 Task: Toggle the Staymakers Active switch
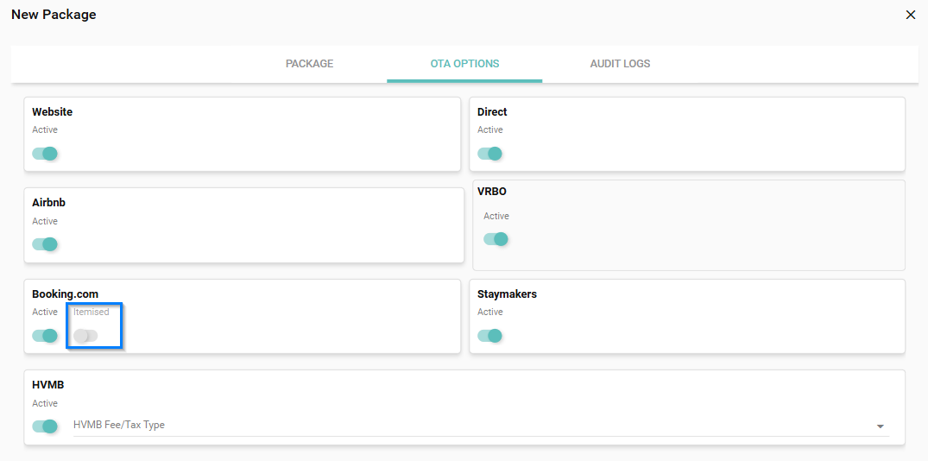(490, 336)
